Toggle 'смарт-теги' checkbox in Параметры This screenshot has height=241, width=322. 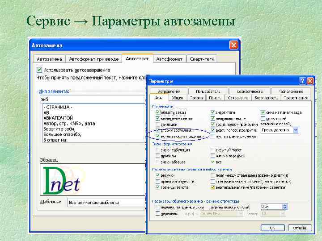tap(212, 112)
